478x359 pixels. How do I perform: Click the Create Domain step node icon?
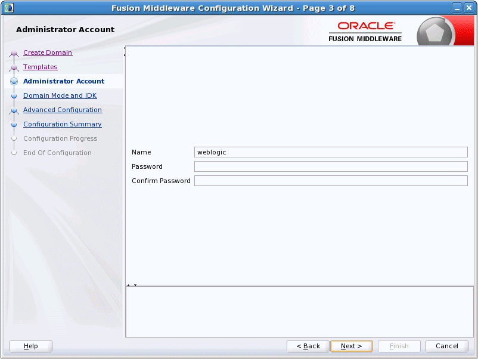pos(14,53)
